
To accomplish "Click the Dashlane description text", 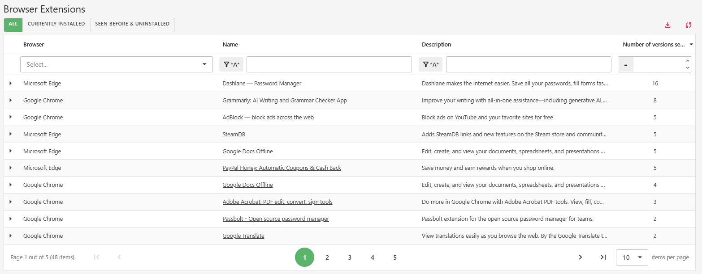I will [x=515, y=84].
